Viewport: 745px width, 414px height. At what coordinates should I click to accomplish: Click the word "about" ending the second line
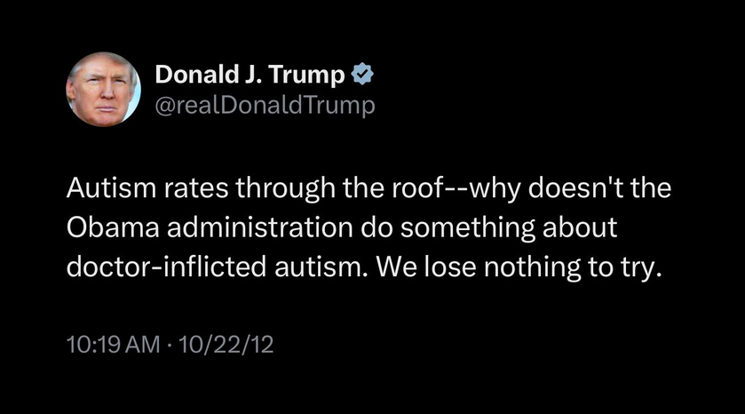point(580,227)
